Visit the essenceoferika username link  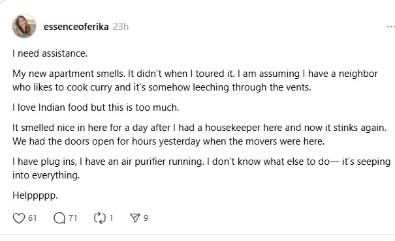(76, 27)
